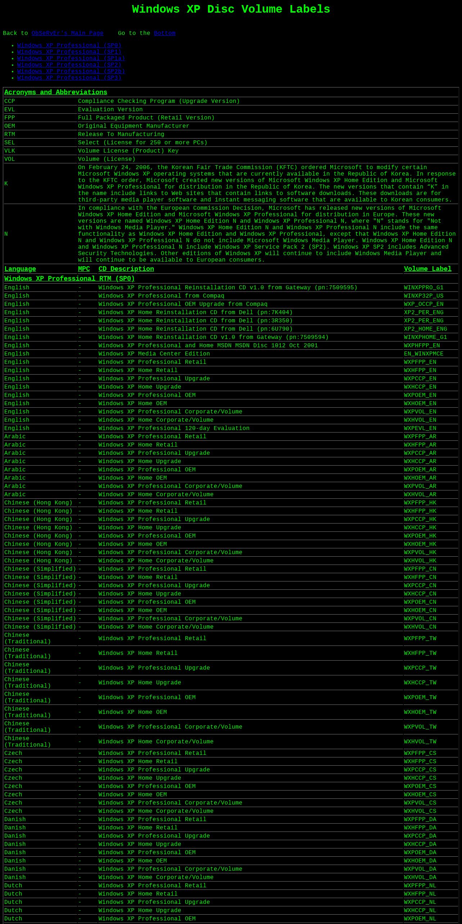Select Original Equipment Manufacturer text

pos(133,126)
